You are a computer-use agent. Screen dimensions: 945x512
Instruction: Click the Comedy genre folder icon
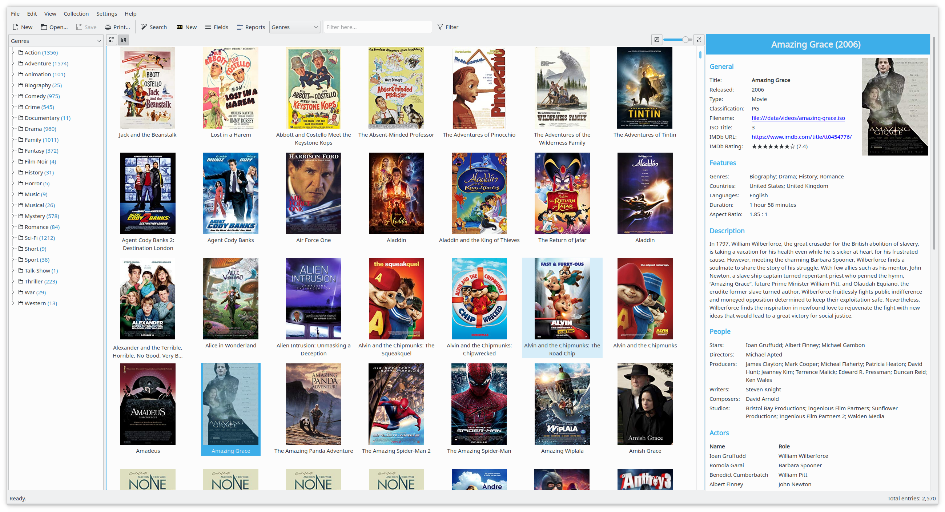(21, 96)
